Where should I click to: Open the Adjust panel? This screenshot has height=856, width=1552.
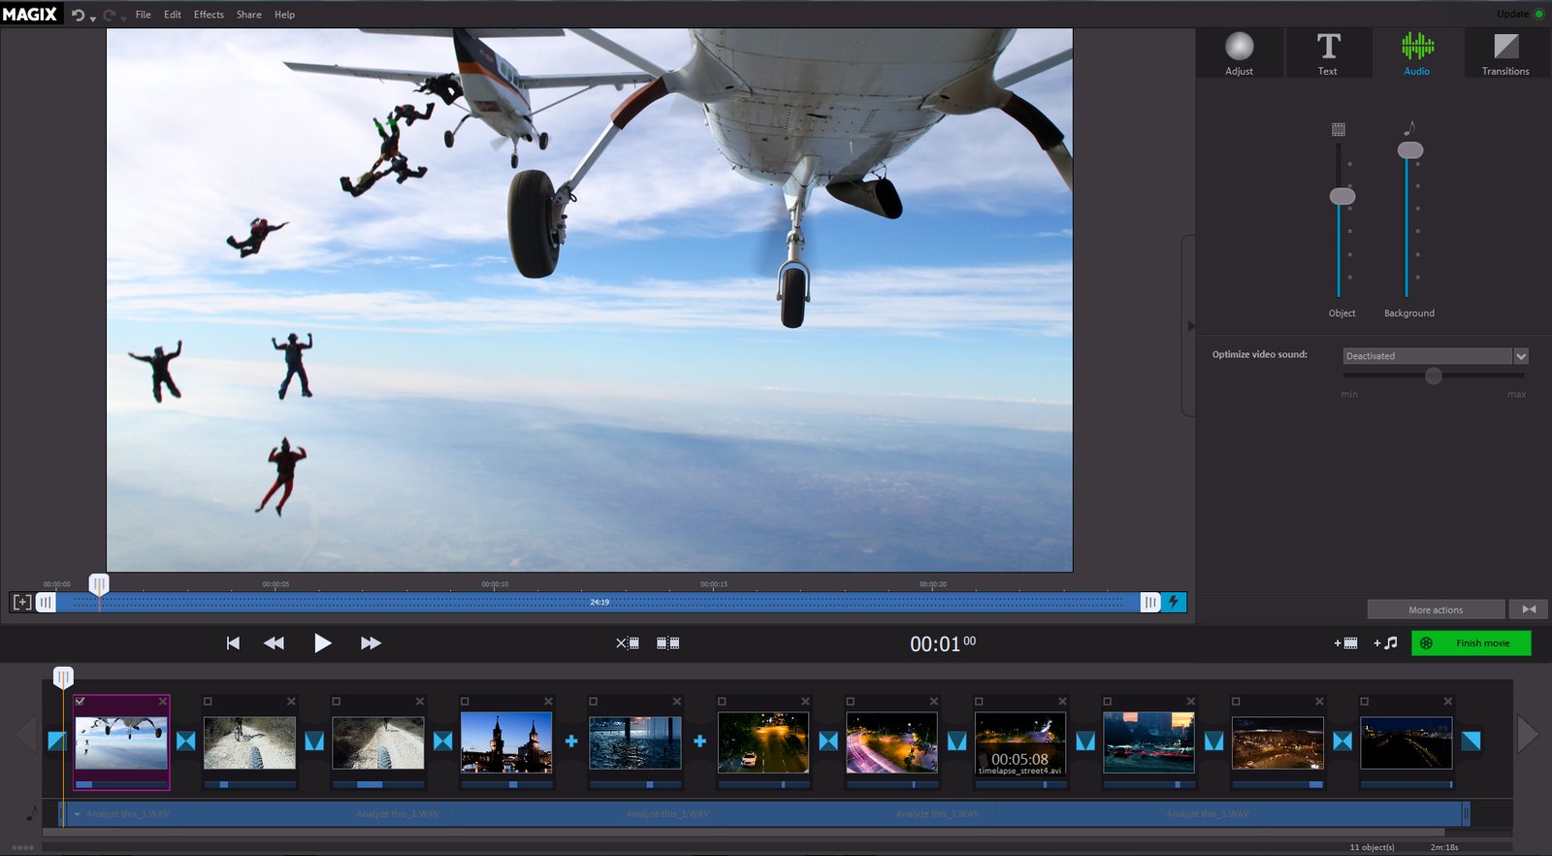[x=1239, y=53]
